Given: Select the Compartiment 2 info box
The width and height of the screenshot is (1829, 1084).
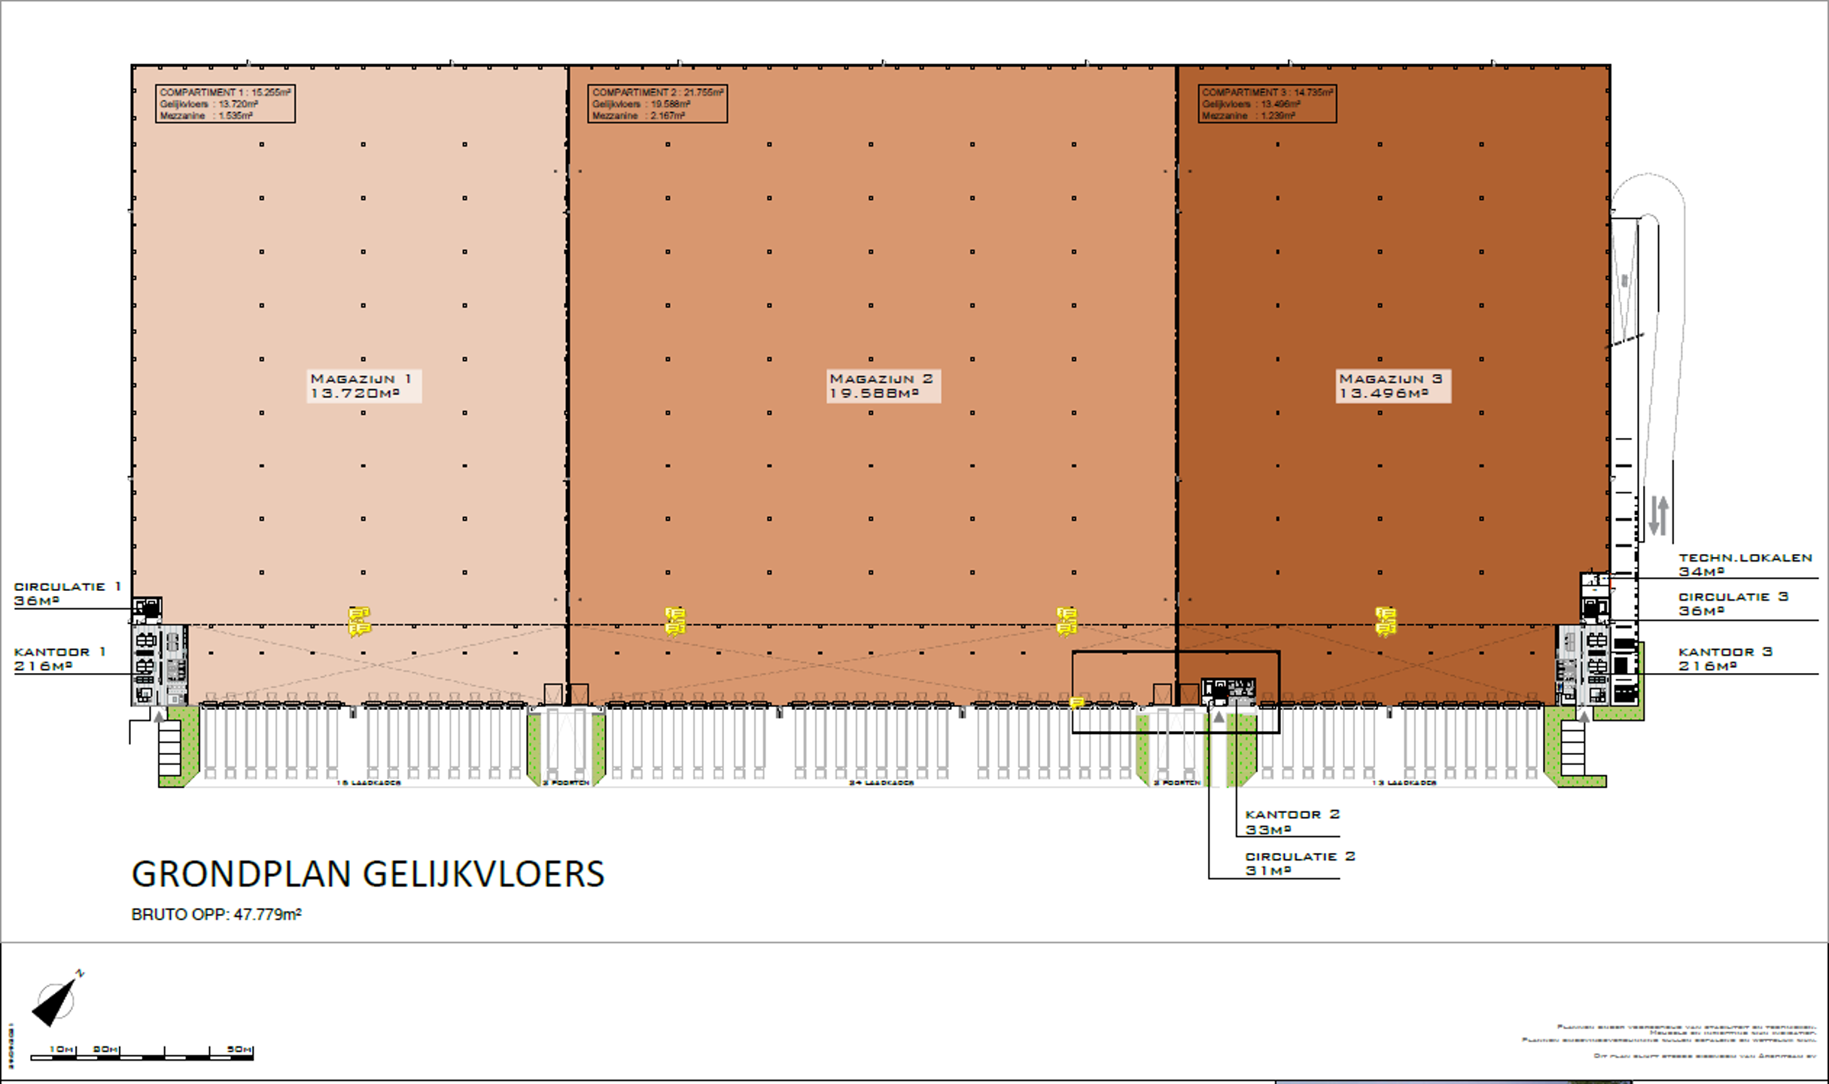Looking at the screenshot, I should (x=657, y=104).
